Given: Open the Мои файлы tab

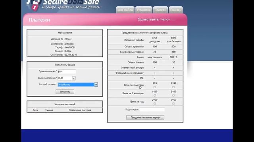Looking at the screenshot, I should (125, 10).
